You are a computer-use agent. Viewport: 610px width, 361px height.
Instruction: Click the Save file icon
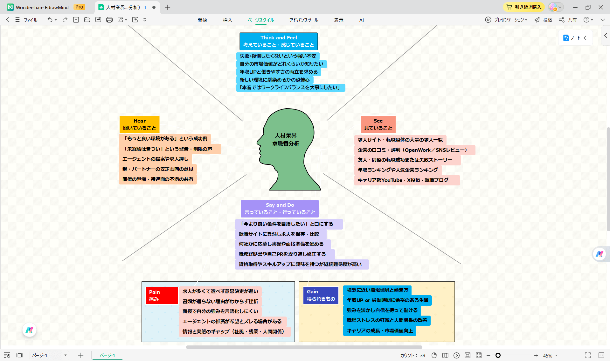click(x=98, y=20)
